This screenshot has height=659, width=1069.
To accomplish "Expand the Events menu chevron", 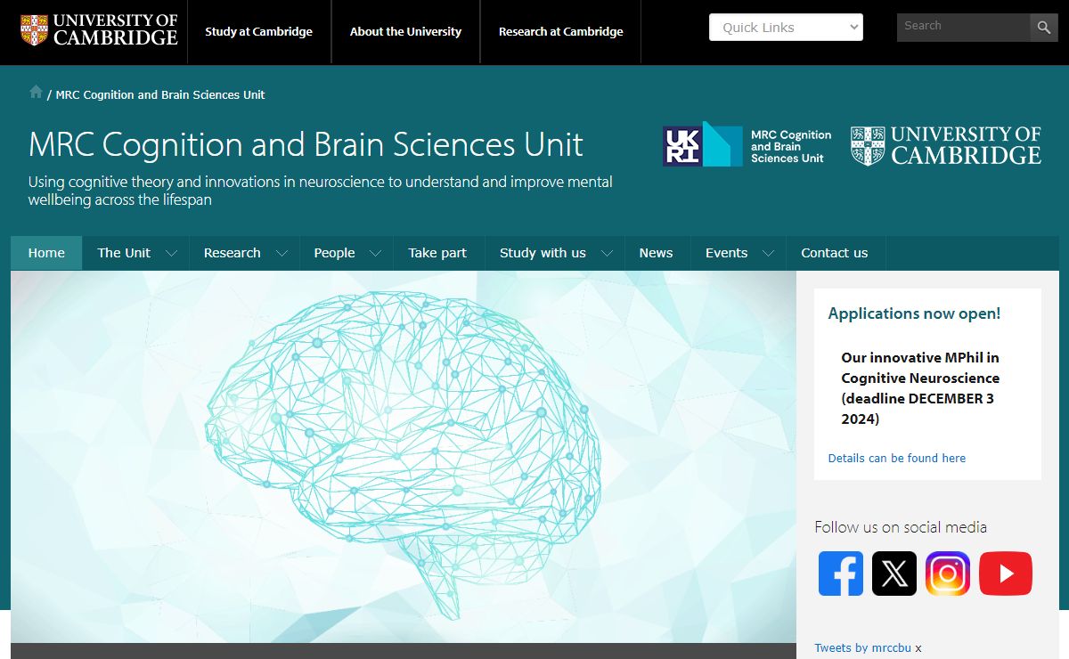I will tap(769, 254).
